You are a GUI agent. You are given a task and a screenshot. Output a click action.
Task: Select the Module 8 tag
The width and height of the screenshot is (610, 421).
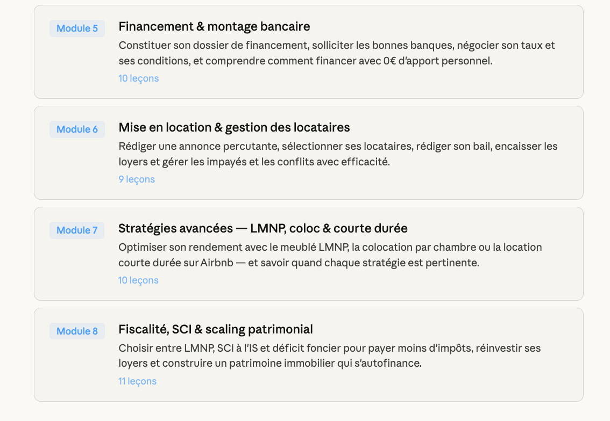click(77, 331)
